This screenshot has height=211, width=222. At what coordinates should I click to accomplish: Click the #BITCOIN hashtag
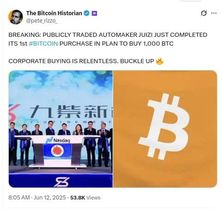(x=43, y=44)
